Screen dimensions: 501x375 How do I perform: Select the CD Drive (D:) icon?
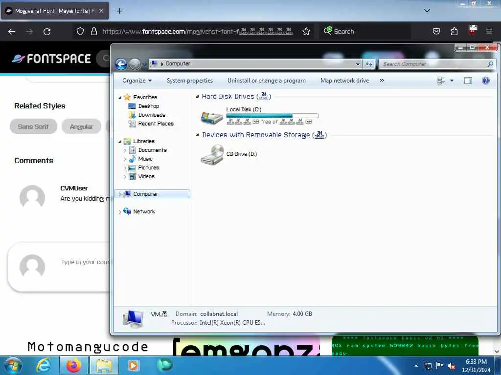click(x=212, y=155)
